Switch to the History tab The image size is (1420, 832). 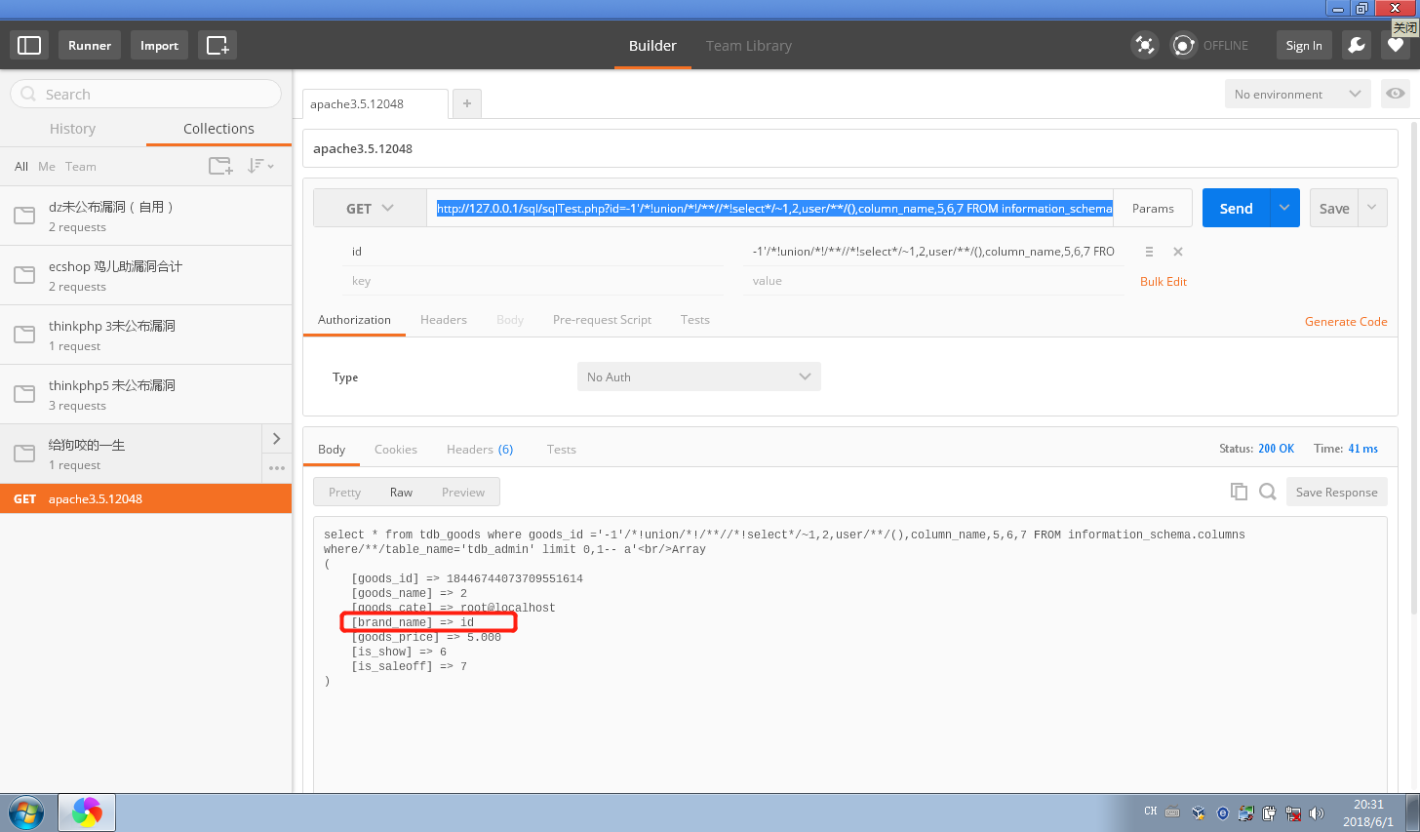click(73, 129)
